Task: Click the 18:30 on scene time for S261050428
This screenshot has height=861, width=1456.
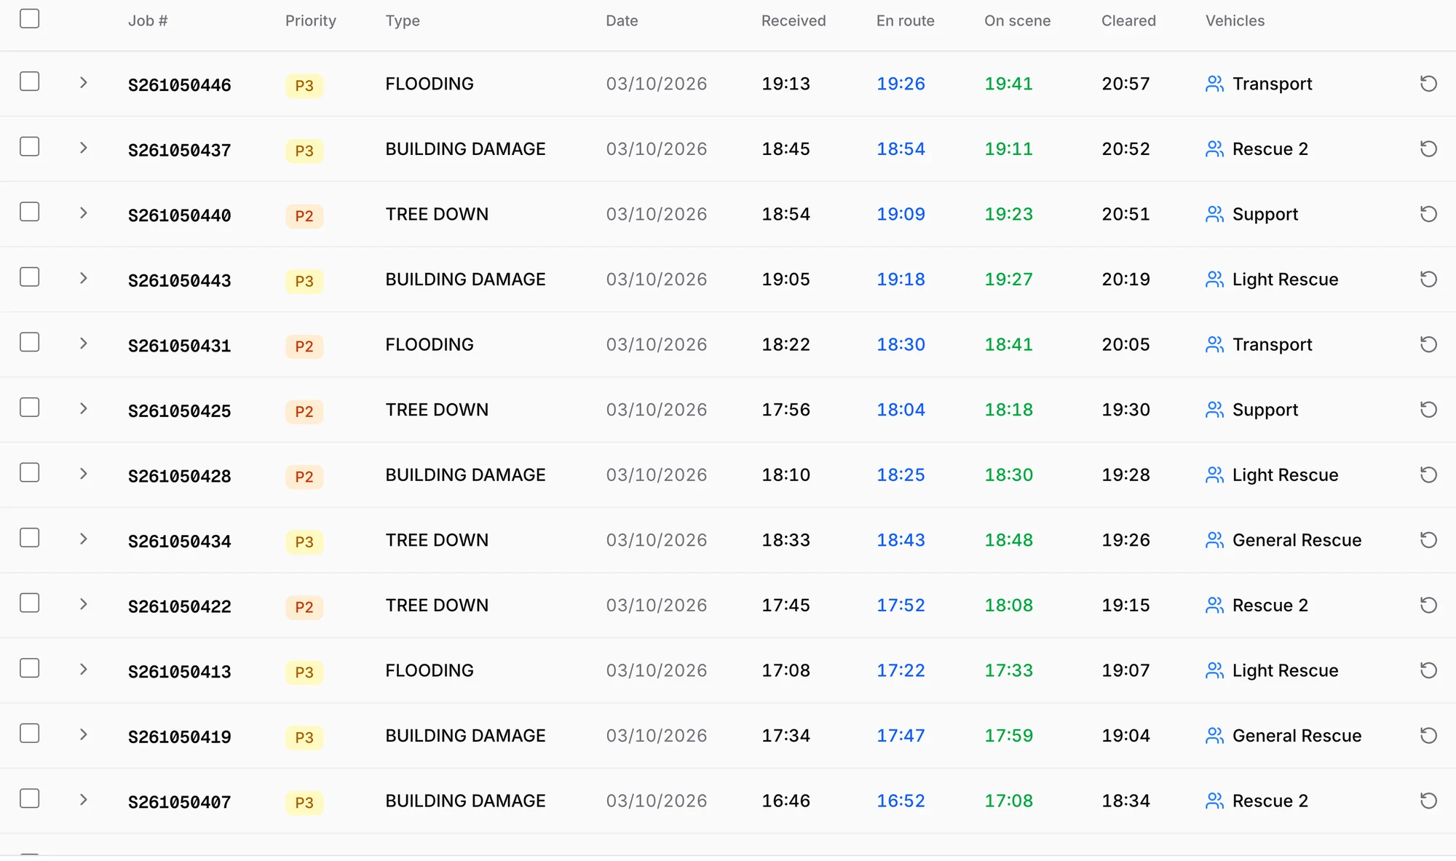Action: [x=1008, y=475]
